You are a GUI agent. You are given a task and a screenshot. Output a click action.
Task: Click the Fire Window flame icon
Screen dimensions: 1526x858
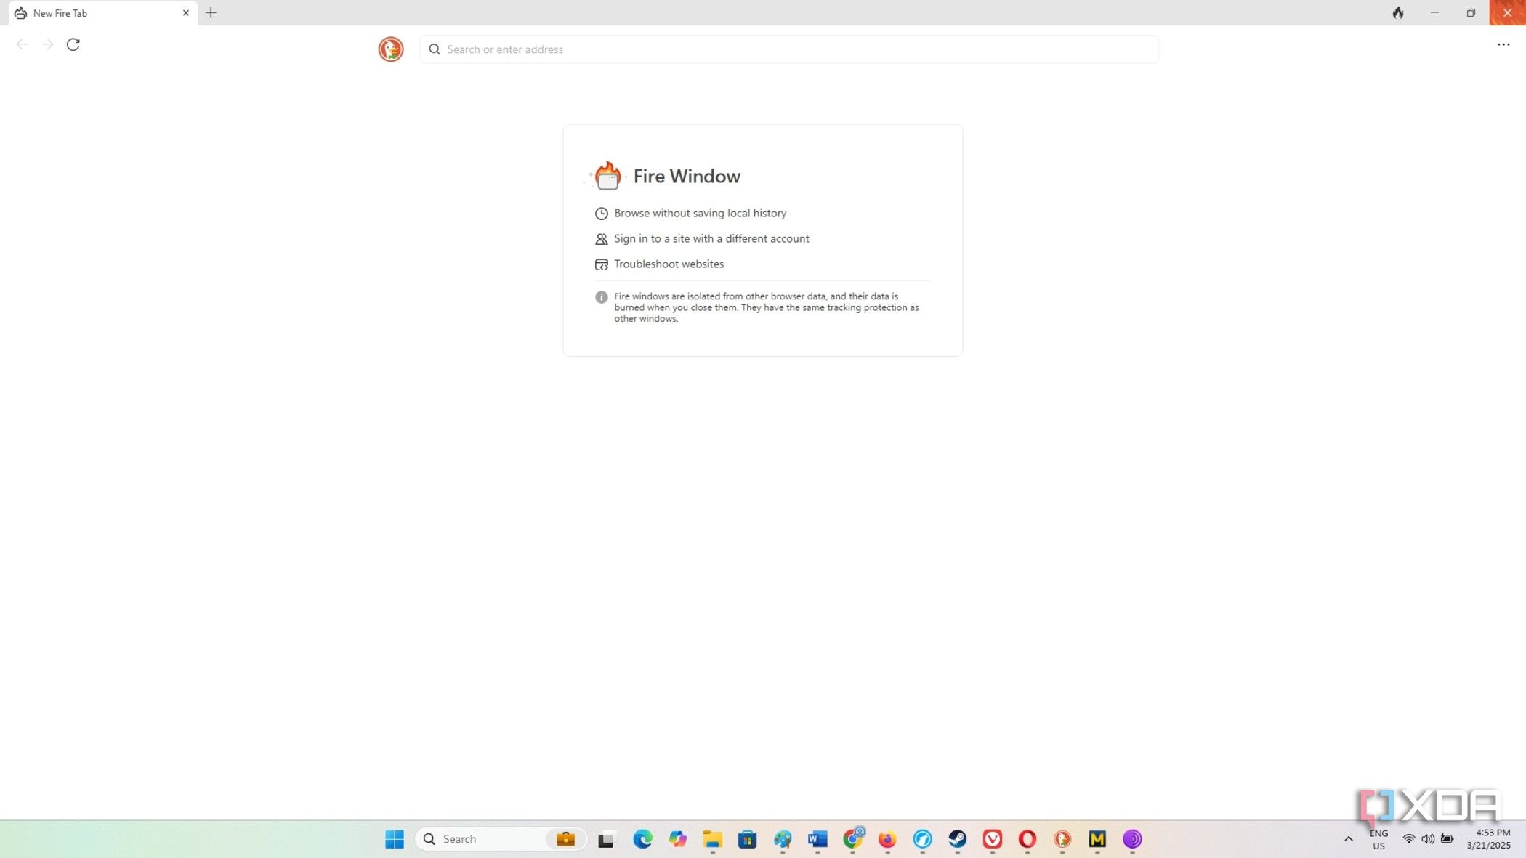(x=607, y=176)
